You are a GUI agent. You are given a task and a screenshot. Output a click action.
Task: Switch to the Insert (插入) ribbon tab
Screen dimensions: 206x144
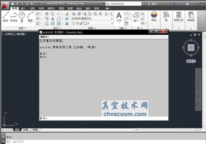(23, 8)
